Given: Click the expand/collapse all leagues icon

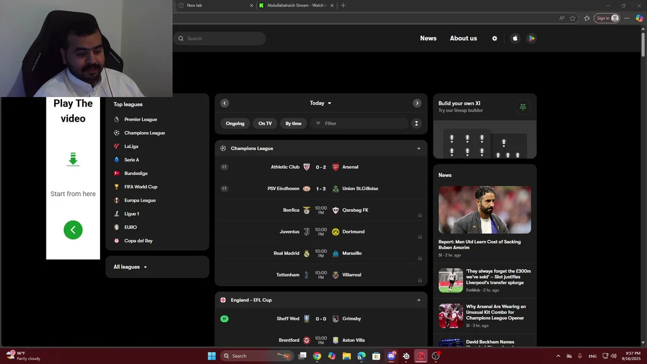Looking at the screenshot, I should [417, 123].
